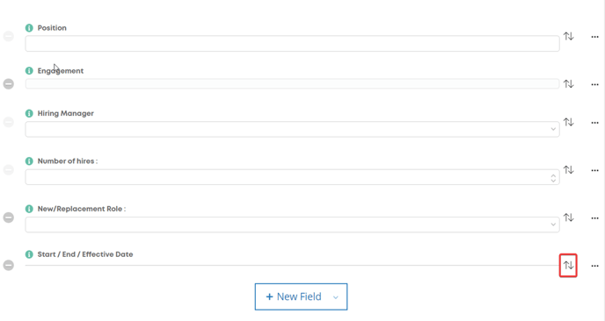
Task: Remove the Engagement field with minus icon
Action: (9, 84)
